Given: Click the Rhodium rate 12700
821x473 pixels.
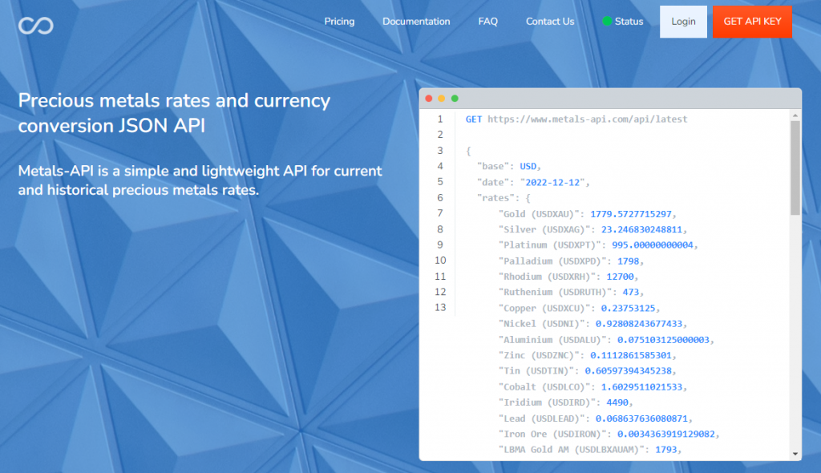Looking at the screenshot, I should point(620,277).
